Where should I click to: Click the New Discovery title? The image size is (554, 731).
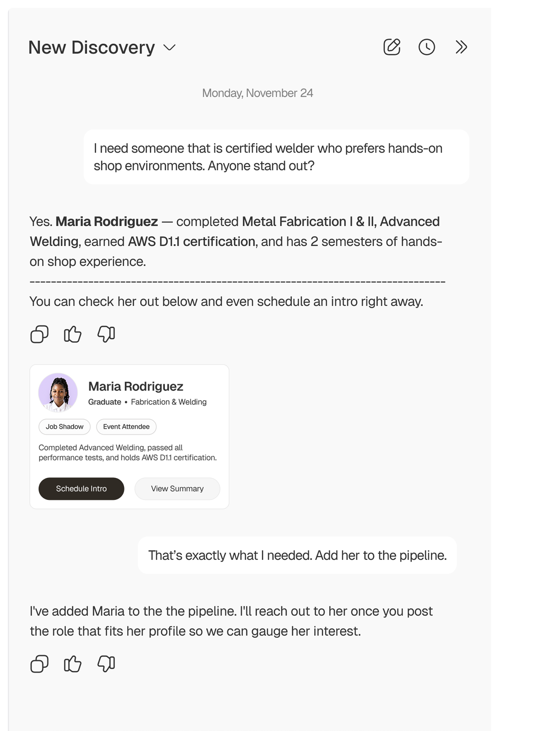tap(92, 47)
